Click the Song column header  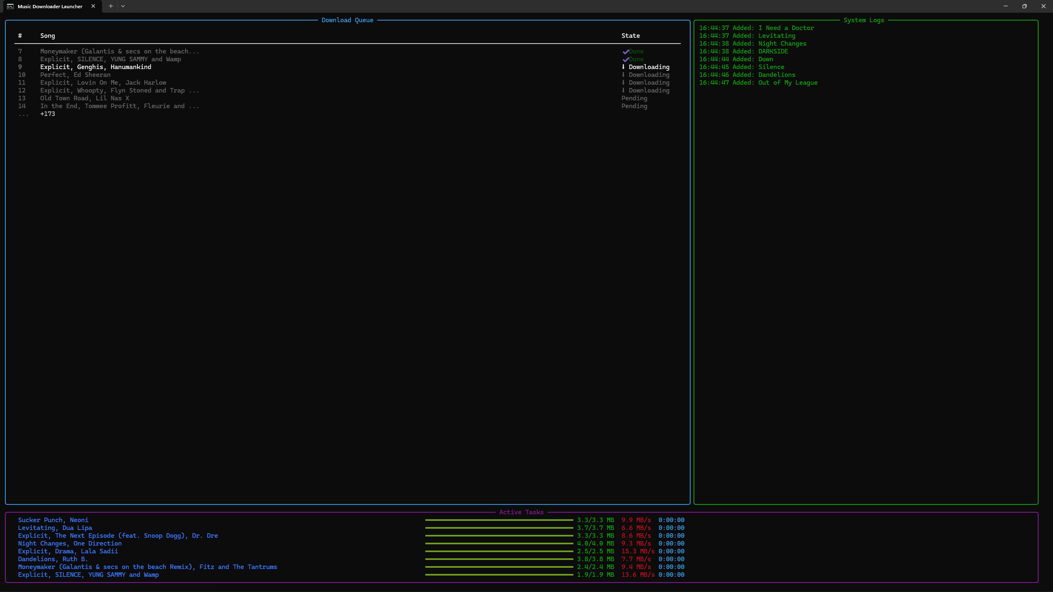pos(48,36)
